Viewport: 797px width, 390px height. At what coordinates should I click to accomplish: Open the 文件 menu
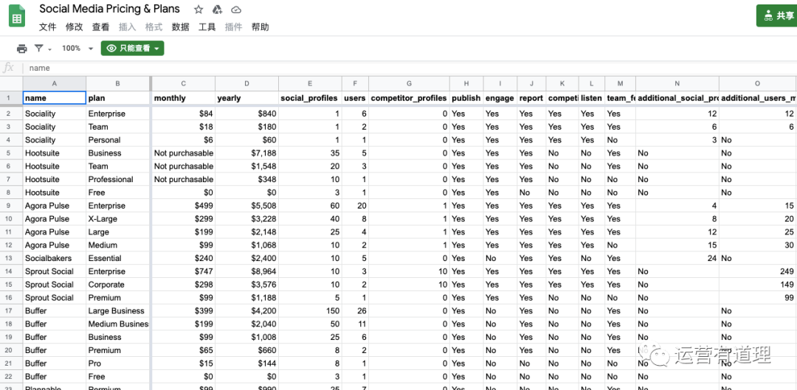click(48, 27)
